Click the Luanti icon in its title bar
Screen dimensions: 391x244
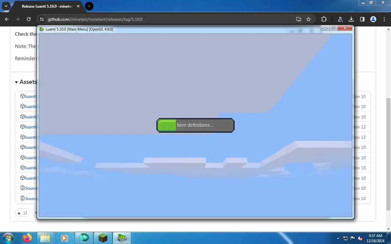pos(42,29)
